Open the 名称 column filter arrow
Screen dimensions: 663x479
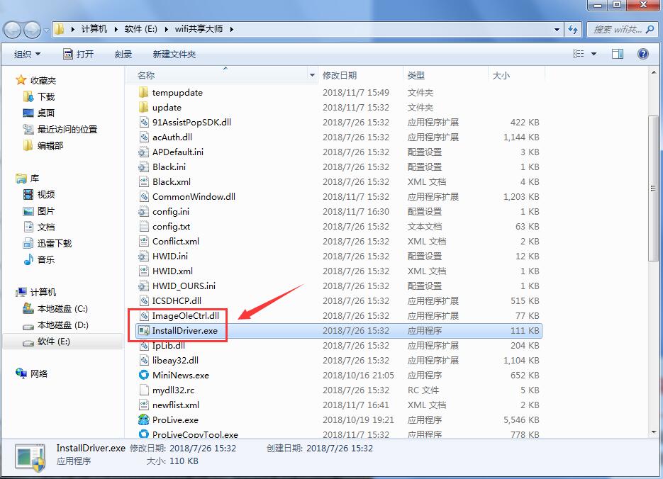[x=311, y=74]
